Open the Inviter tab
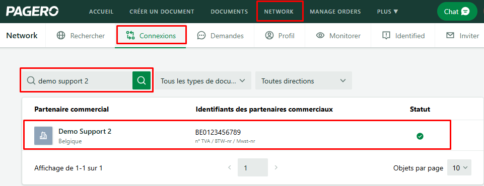The height and width of the screenshot is (186, 484). [460, 36]
